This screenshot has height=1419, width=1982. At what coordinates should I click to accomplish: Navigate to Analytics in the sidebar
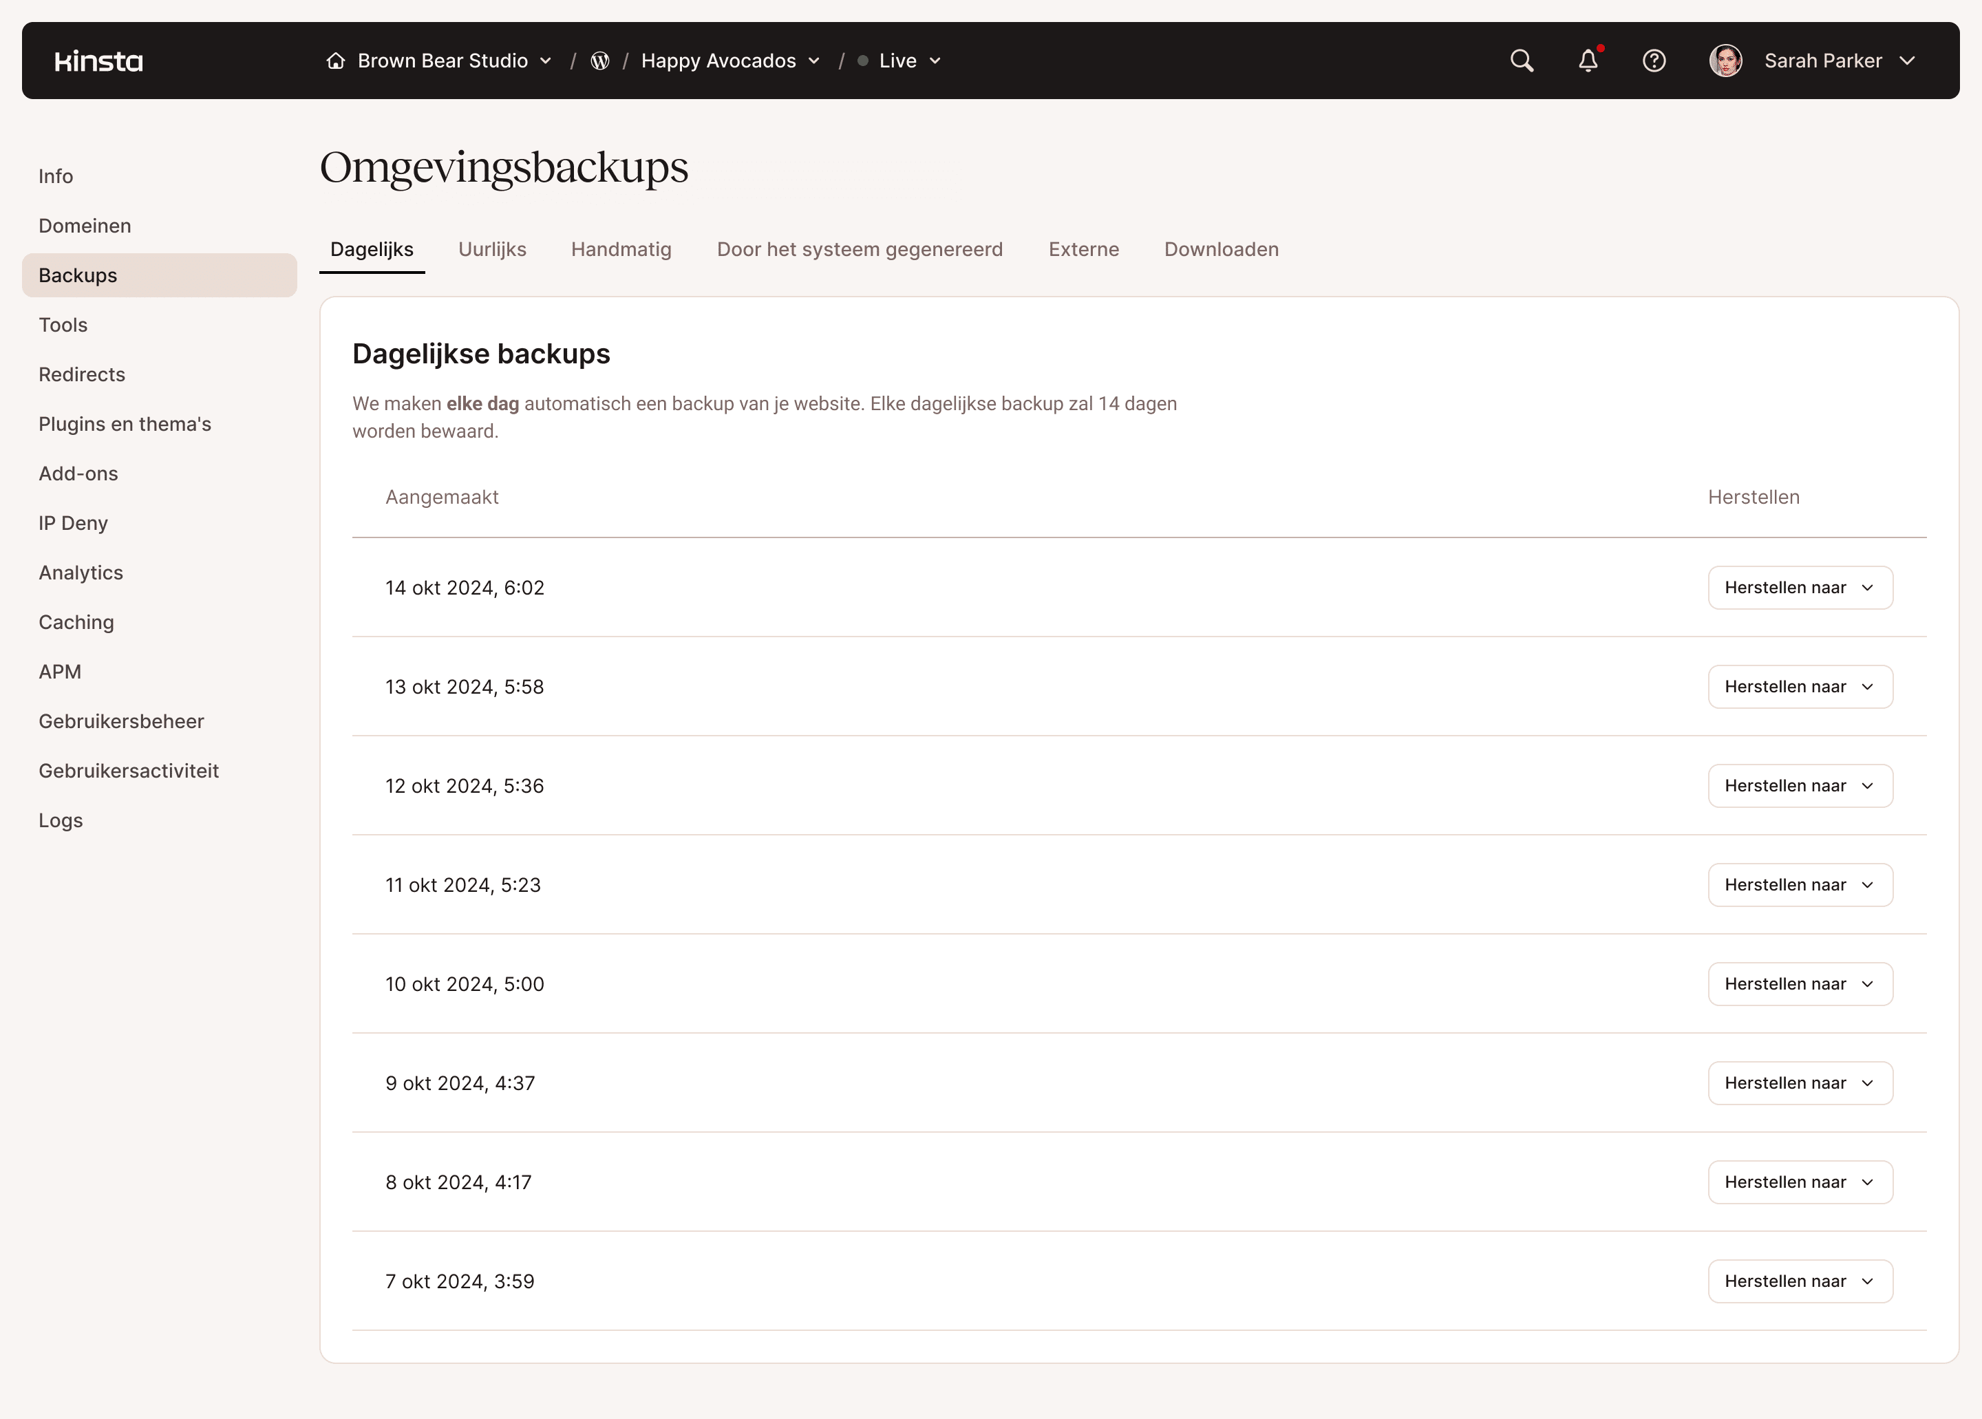pyautogui.click(x=81, y=573)
